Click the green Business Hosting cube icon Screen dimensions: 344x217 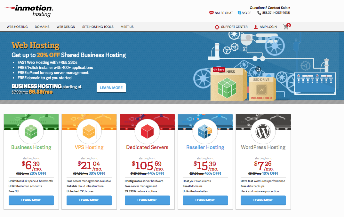31,131
